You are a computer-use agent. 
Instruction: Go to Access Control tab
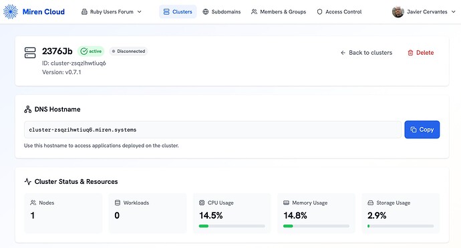coord(339,12)
